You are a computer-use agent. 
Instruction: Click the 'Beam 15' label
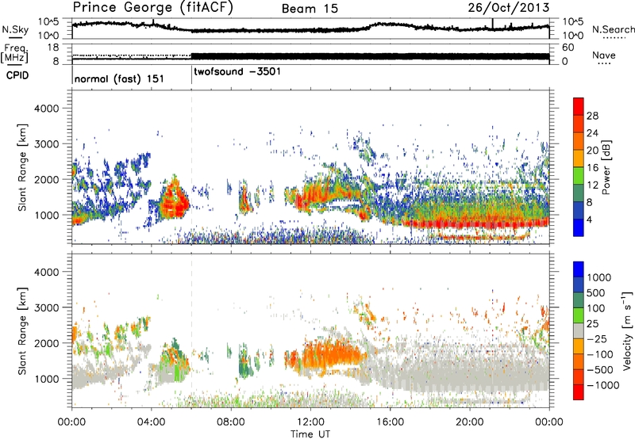310,9
